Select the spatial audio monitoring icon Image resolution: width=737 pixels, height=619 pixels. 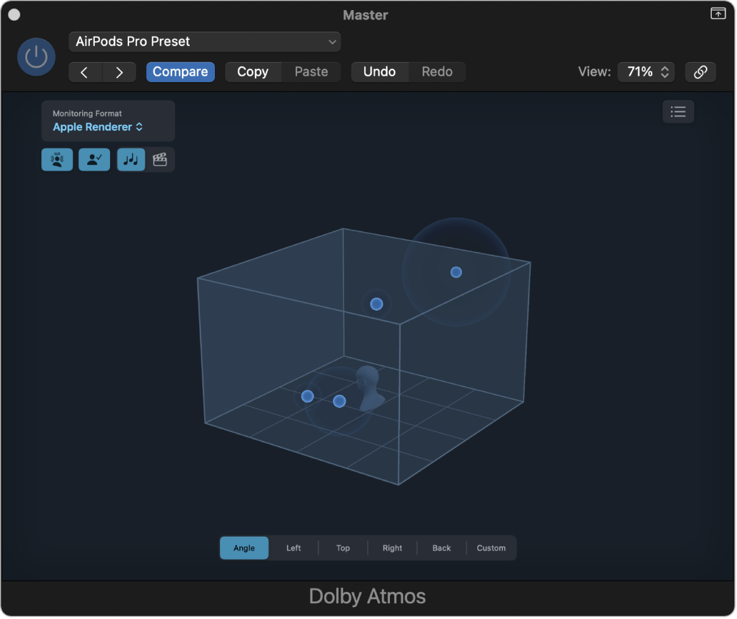pos(57,159)
